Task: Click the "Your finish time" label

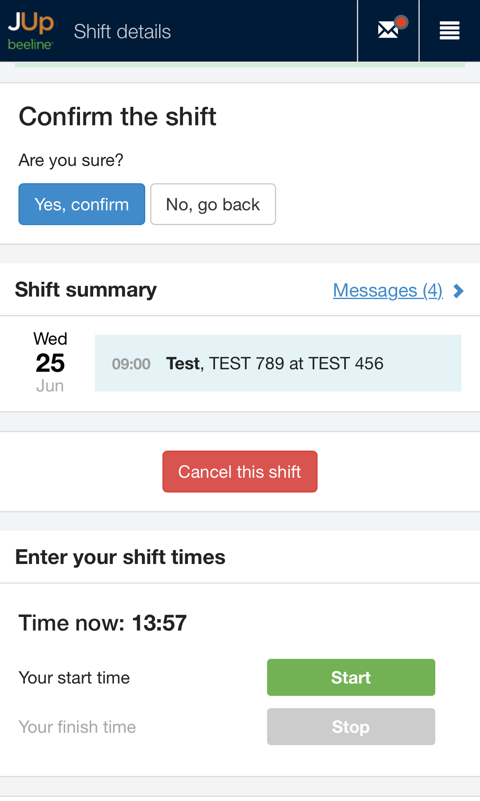Action: 77,727
